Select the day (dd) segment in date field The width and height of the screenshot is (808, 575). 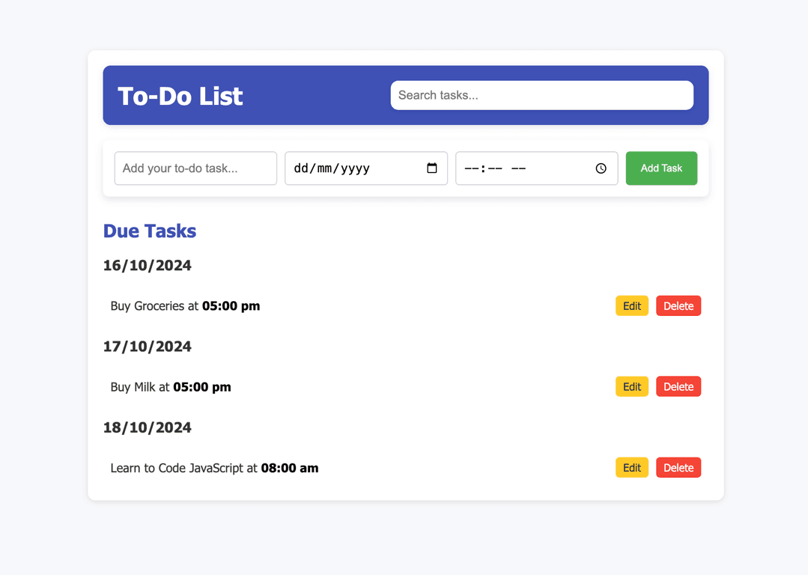coord(301,168)
